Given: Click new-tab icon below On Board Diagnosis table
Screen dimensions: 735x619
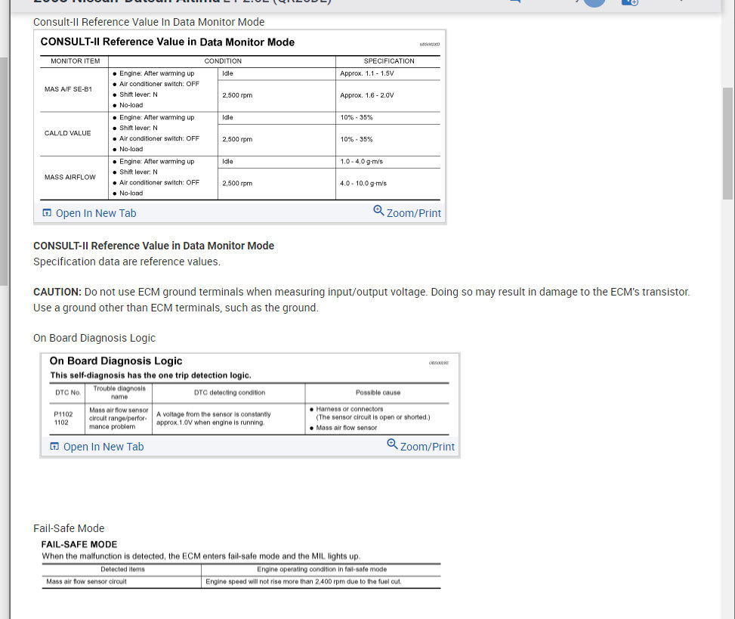Looking at the screenshot, I should (54, 447).
